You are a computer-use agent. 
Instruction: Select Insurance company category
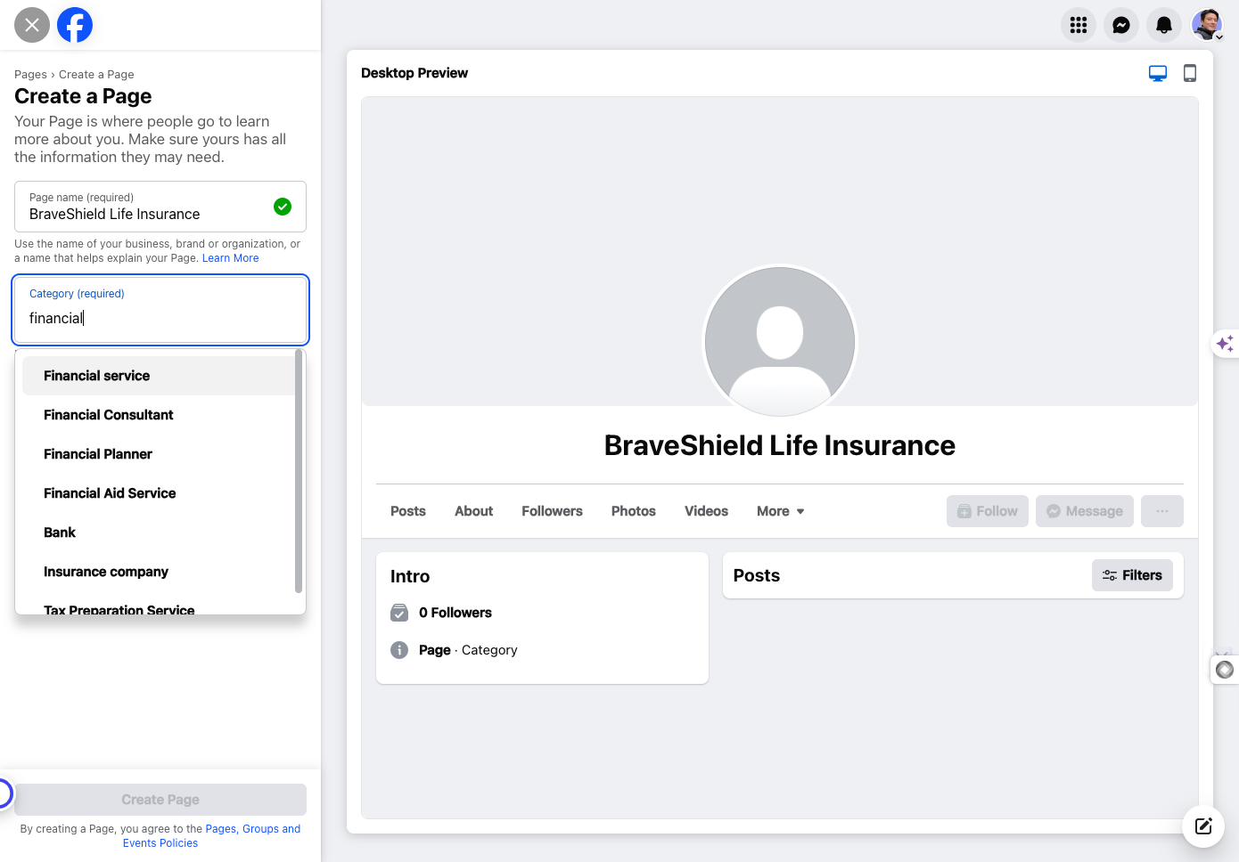(159, 572)
